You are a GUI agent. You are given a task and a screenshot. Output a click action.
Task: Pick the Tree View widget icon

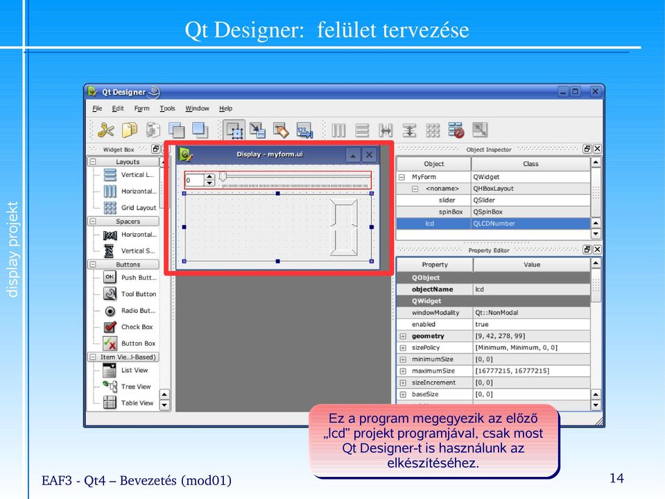click(x=110, y=386)
